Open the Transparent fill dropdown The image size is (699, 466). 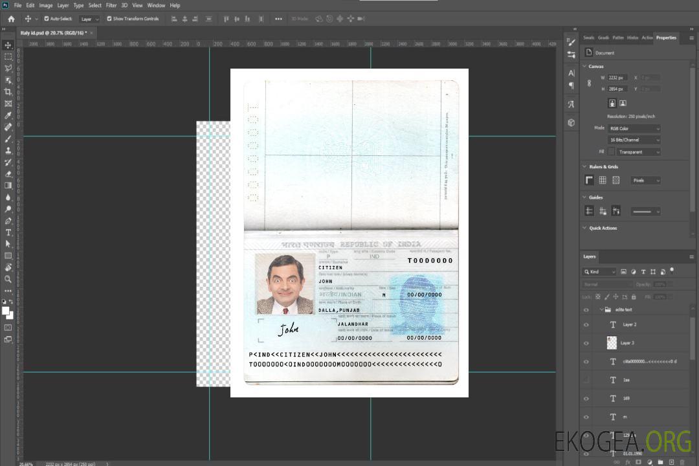point(638,152)
